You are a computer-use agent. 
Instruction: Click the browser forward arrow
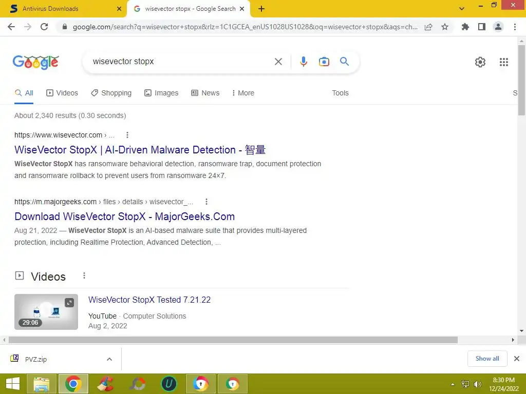click(x=28, y=27)
